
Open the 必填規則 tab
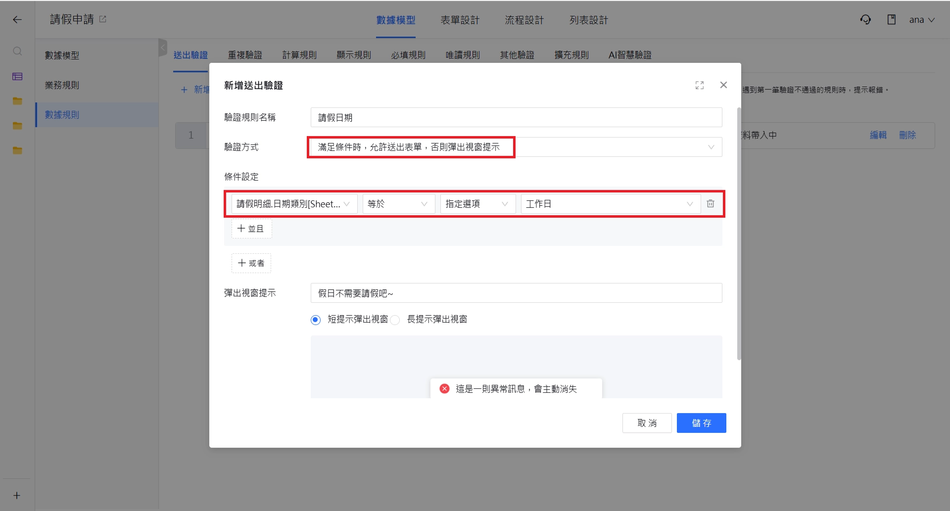408,55
